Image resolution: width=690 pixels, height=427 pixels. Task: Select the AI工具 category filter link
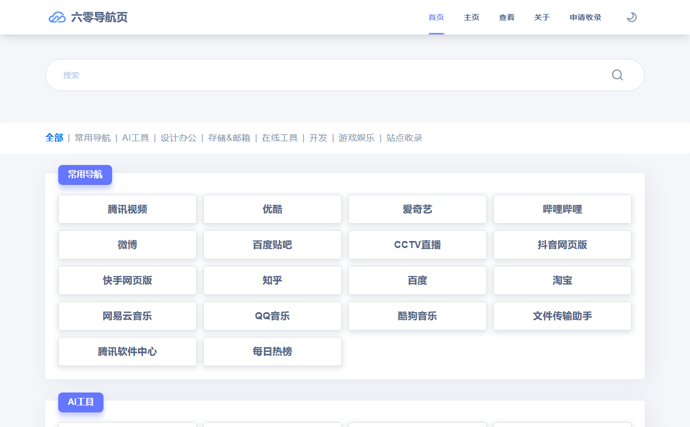pos(135,137)
